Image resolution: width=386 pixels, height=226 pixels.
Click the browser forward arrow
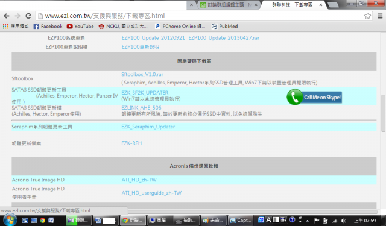pos(17,16)
